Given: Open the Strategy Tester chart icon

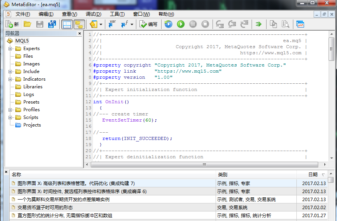Looking at the screenshot, I should (x=300, y=24).
